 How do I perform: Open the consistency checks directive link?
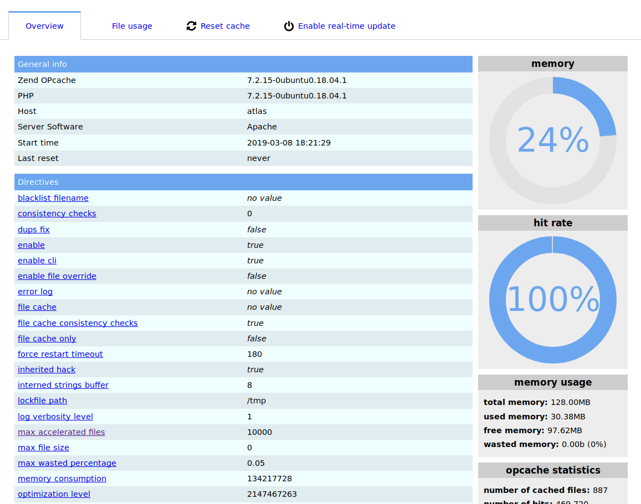57,214
